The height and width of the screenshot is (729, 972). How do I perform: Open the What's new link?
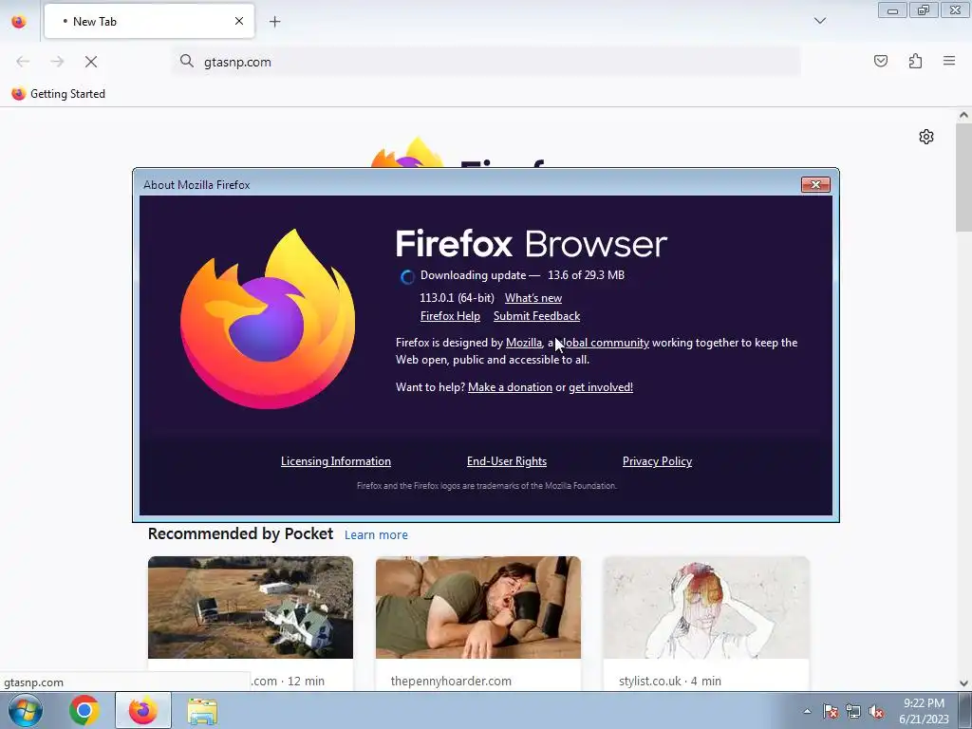[533, 298]
